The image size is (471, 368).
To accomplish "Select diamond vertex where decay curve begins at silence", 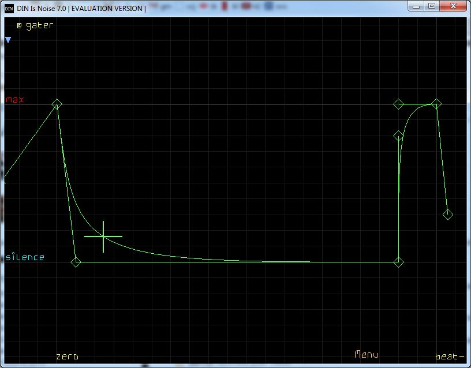I will [76, 262].
